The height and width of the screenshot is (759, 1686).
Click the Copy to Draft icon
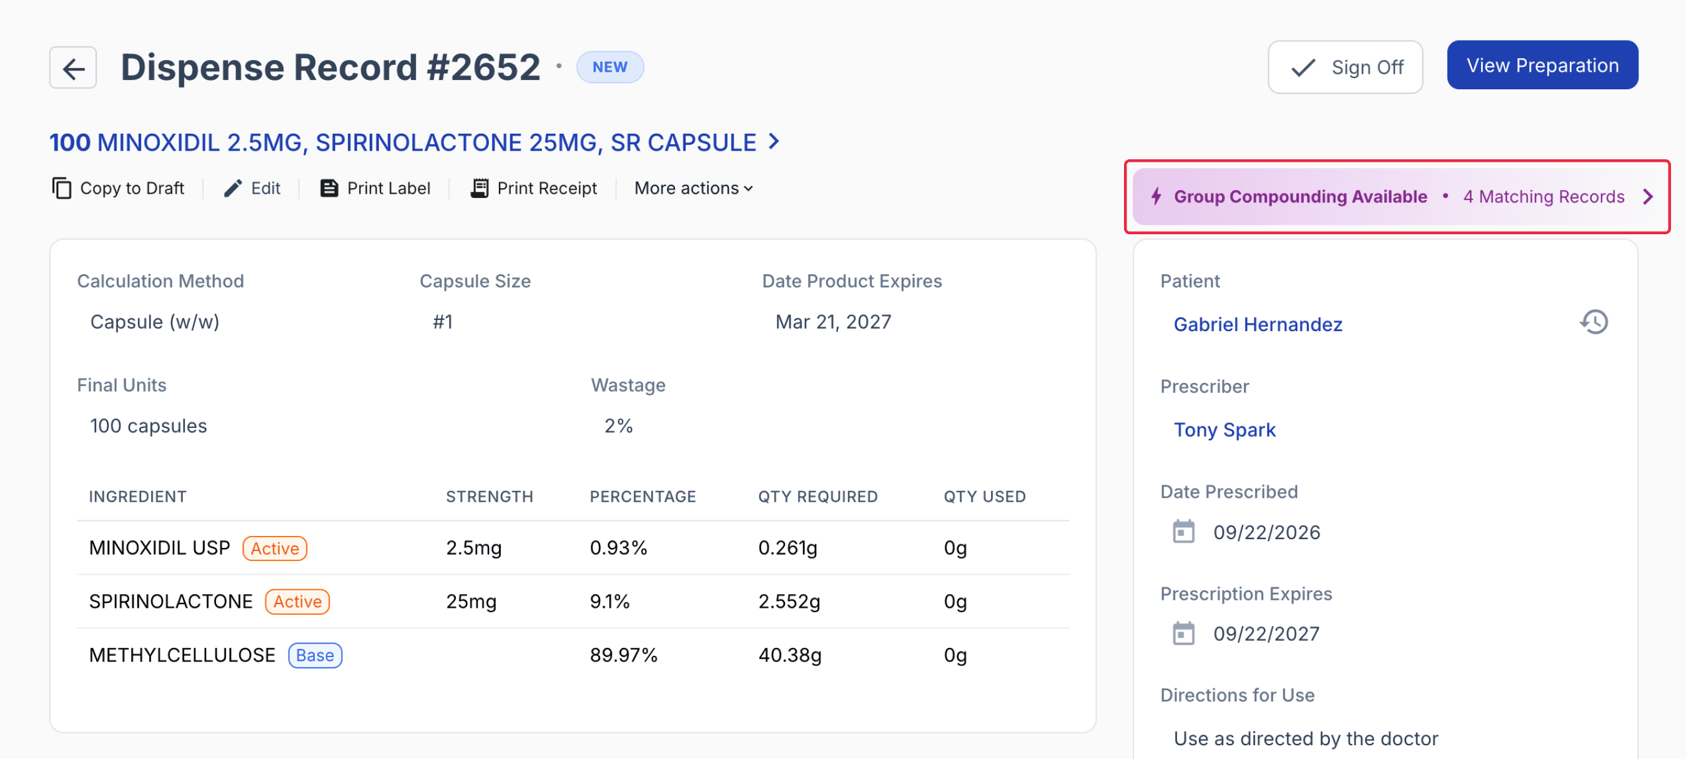[x=62, y=188]
